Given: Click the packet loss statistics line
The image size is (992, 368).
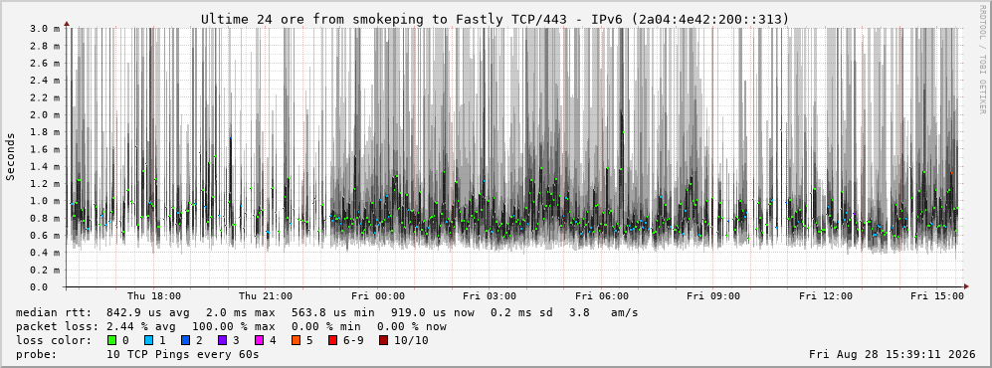Looking at the screenshot, I should [231, 327].
